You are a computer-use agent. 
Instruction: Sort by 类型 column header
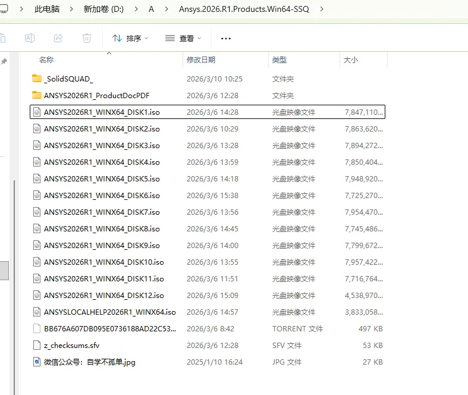(x=279, y=59)
